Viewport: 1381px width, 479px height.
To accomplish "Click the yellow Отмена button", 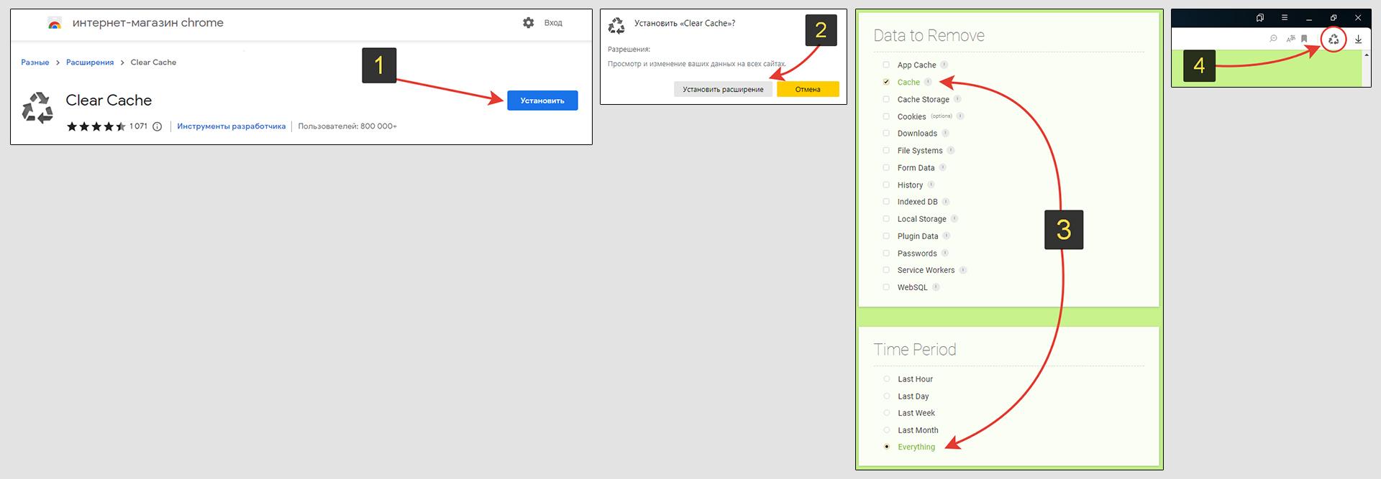I will (808, 89).
